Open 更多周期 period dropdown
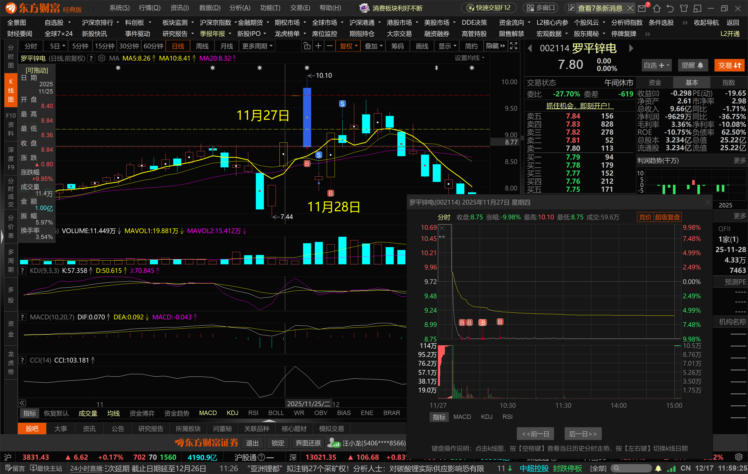 pyautogui.click(x=257, y=46)
